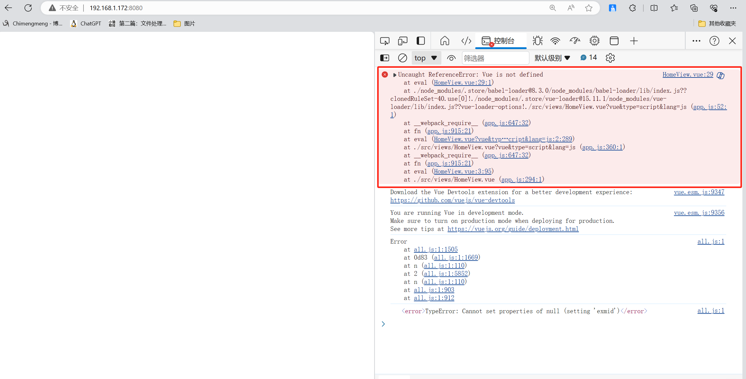Open the console settings gear
The width and height of the screenshot is (746, 379).
tap(610, 58)
